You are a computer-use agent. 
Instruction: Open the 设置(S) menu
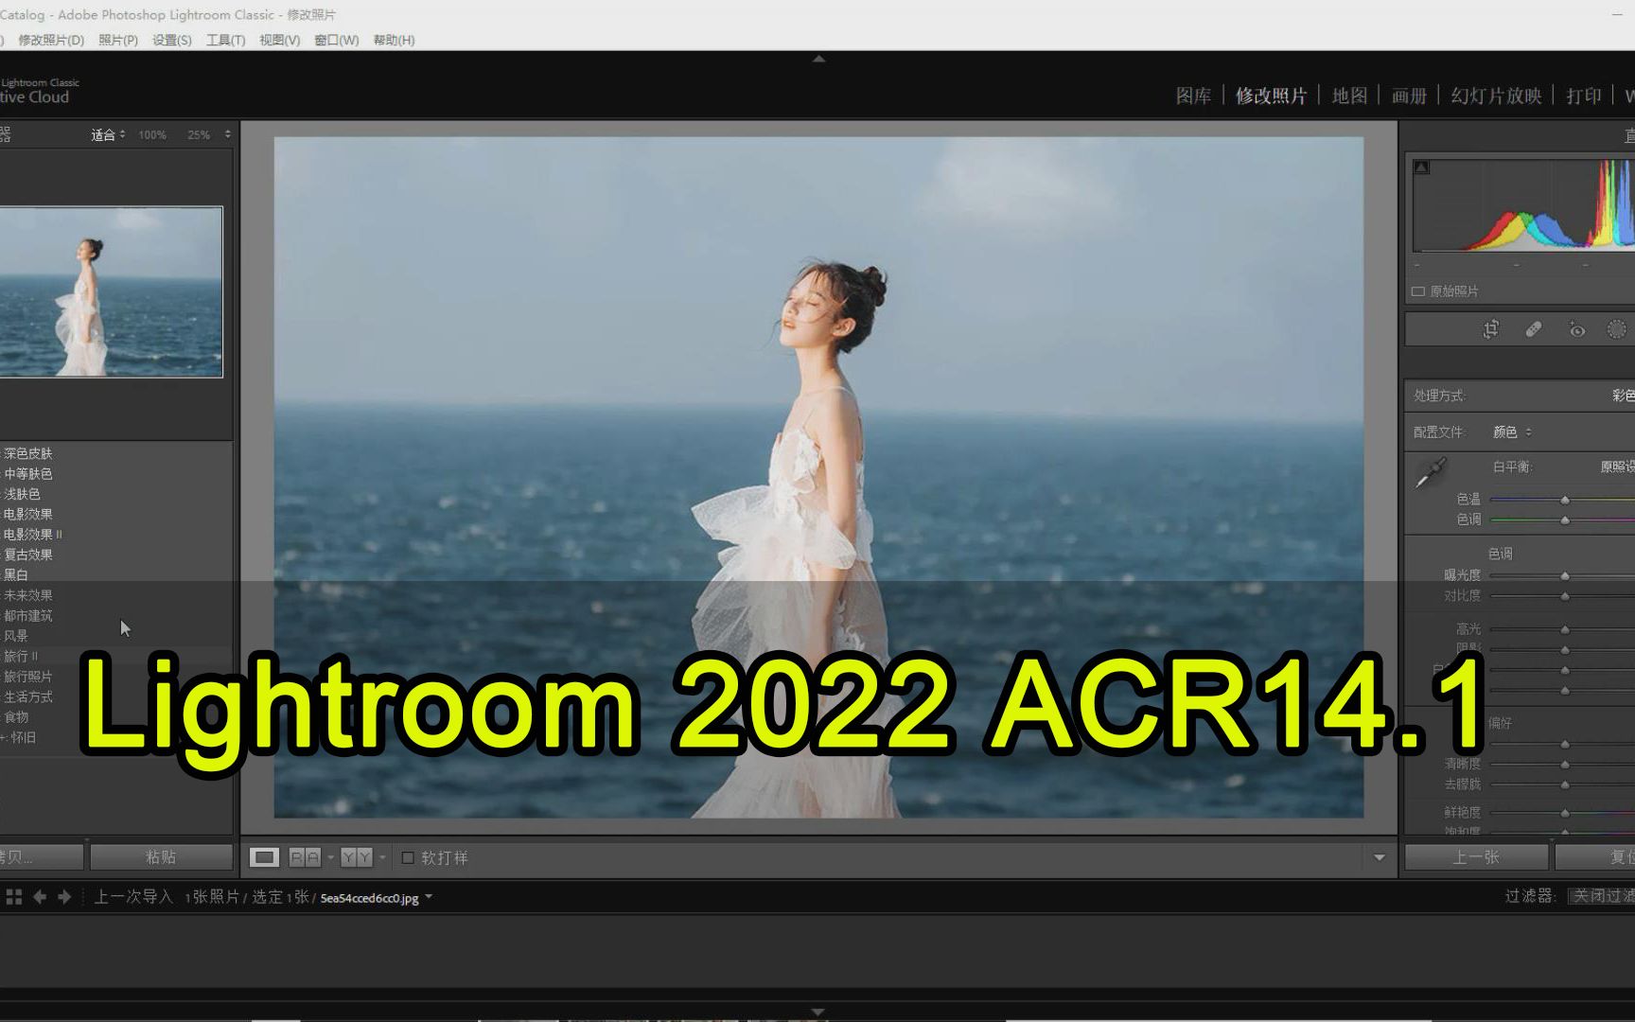pos(172,40)
